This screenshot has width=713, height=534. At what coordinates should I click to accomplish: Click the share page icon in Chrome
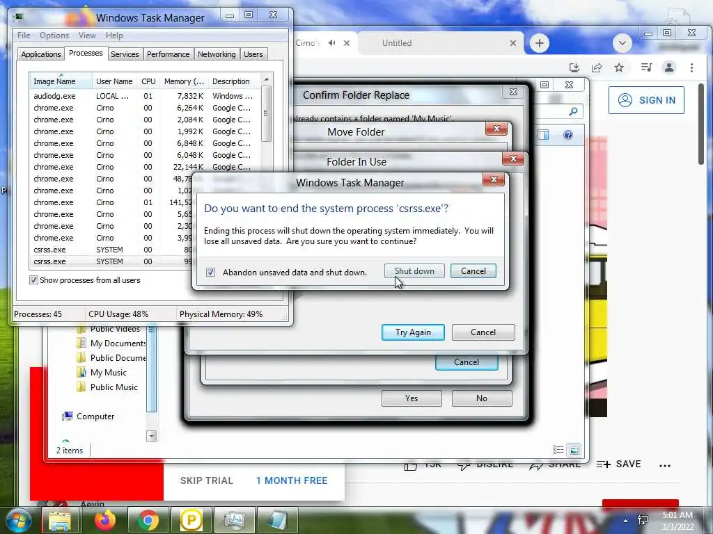tap(597, 67)
